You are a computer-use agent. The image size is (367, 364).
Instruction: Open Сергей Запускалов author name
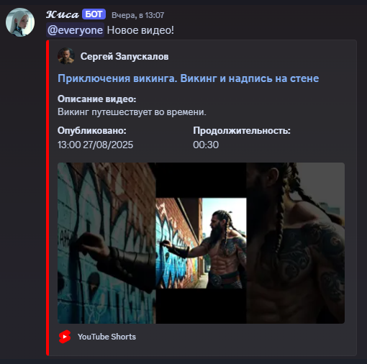click(124, 57)
